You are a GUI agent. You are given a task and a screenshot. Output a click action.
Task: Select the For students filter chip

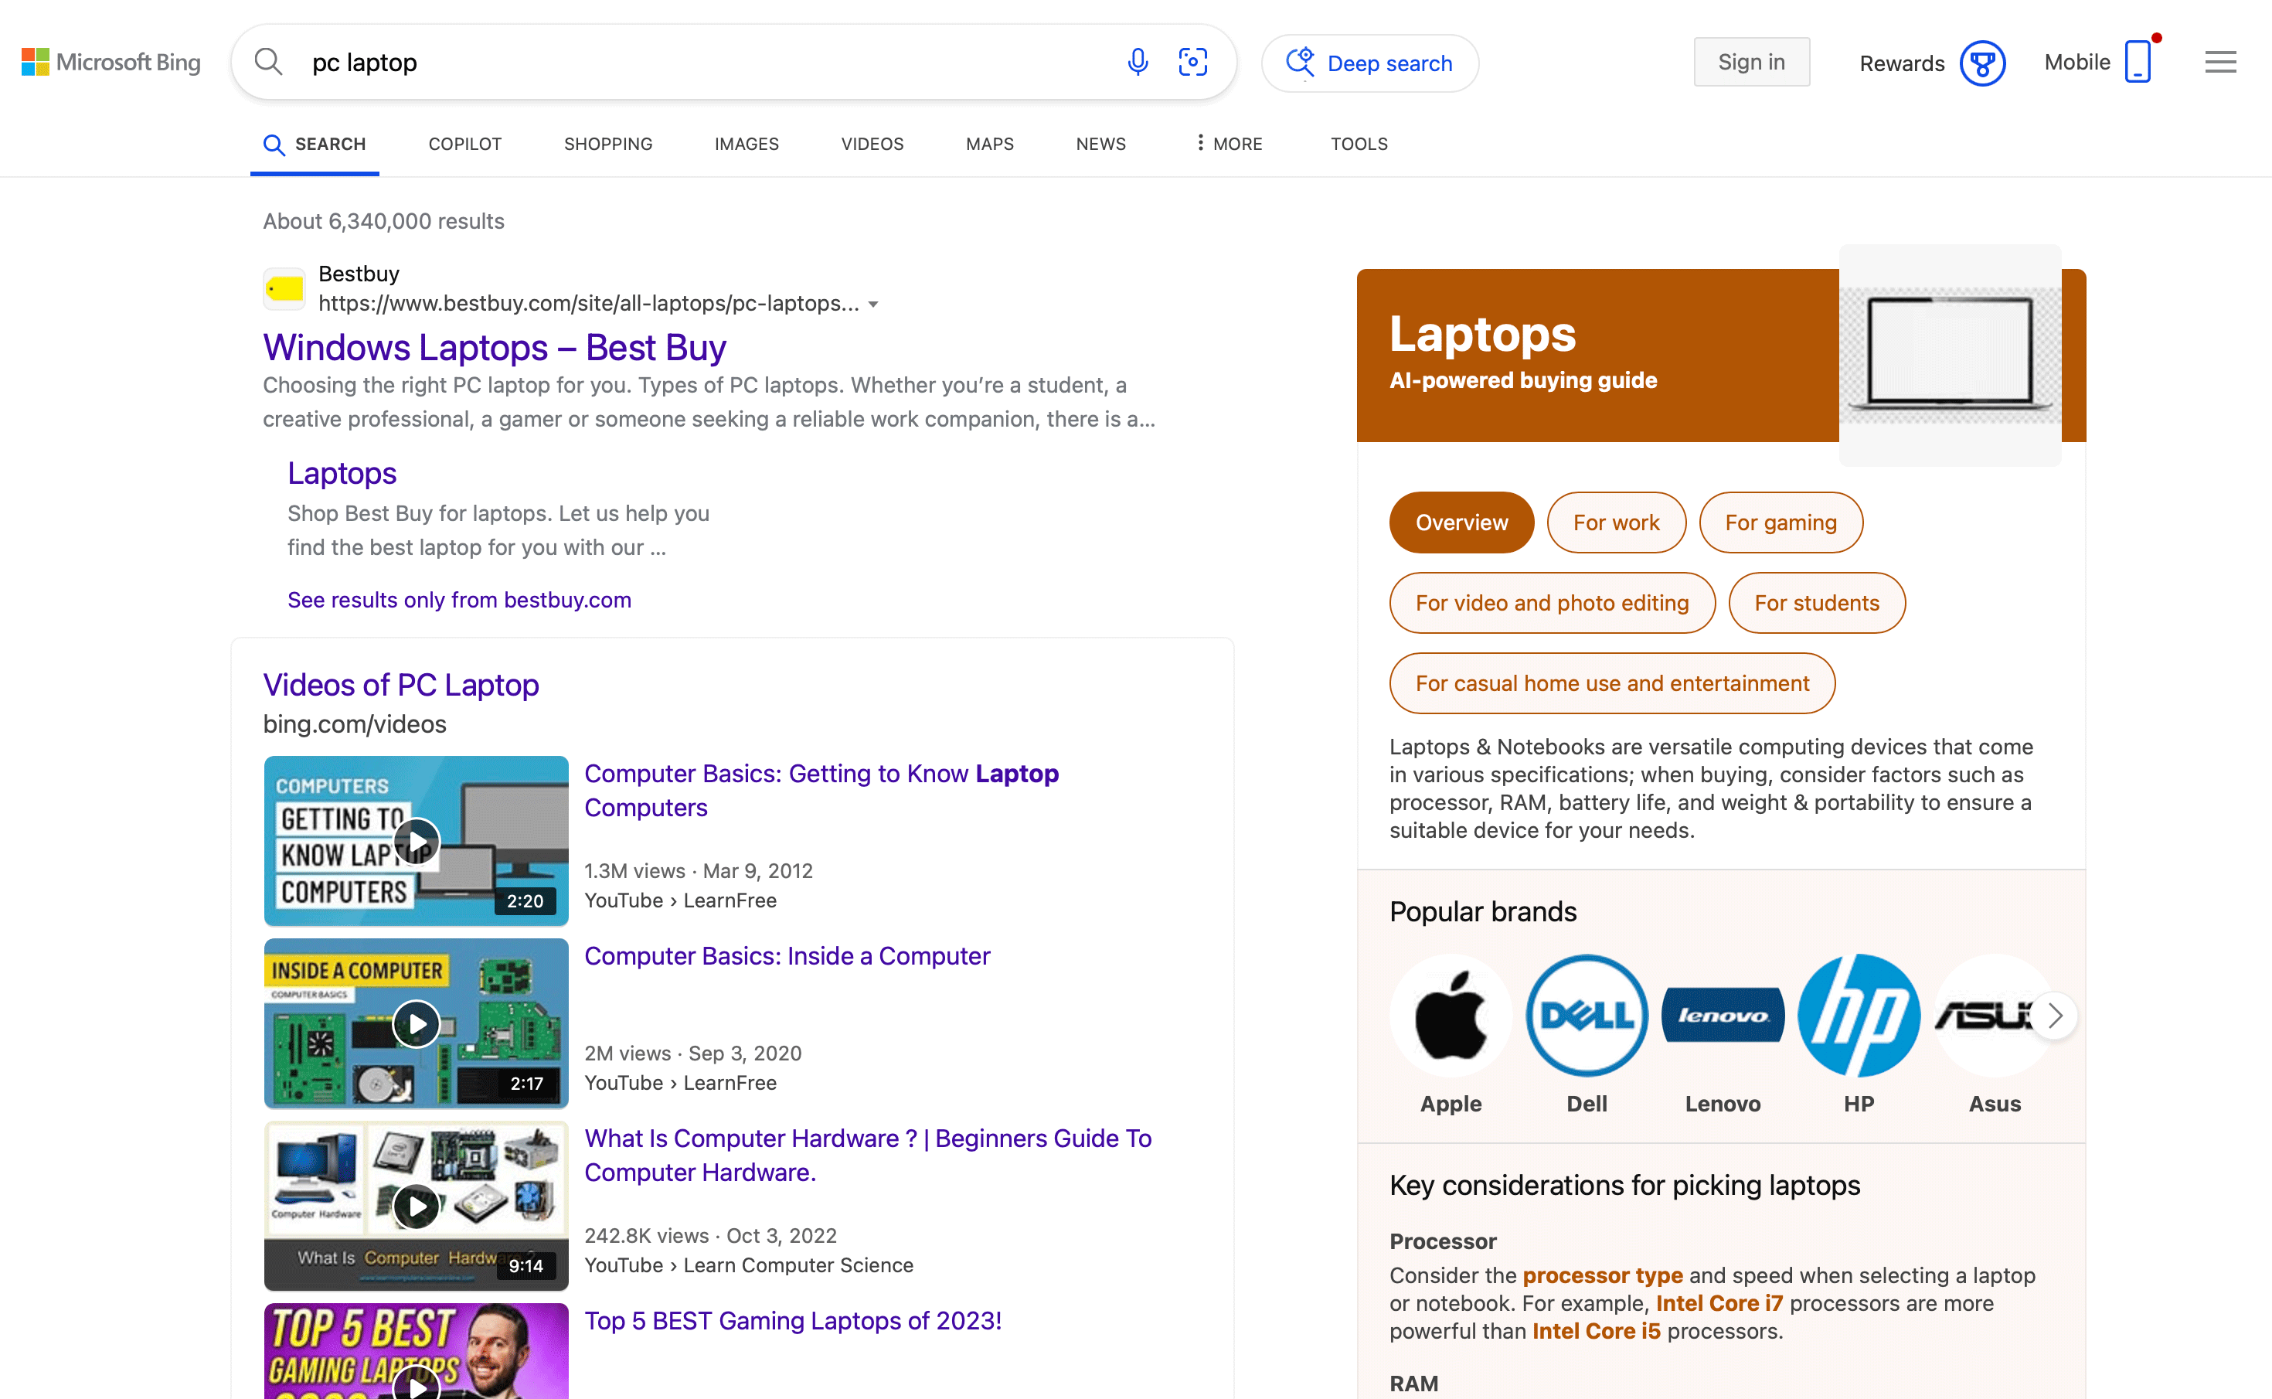[x=1816, y=602]
